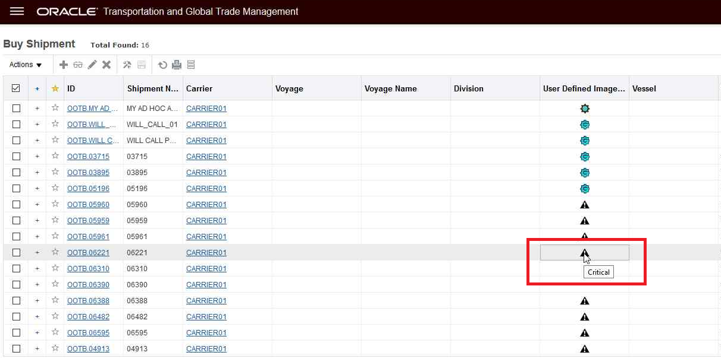The image size is (721, 362).
Task: Favorite star for shipment 05960
Action: tap(55, 204)
